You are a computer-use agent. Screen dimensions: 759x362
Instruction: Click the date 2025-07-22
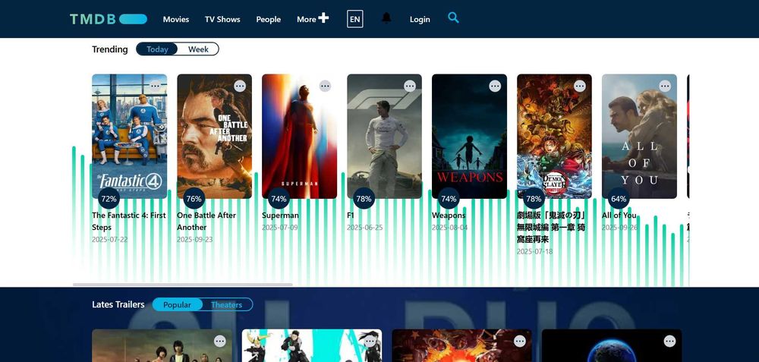click(110, 240)
